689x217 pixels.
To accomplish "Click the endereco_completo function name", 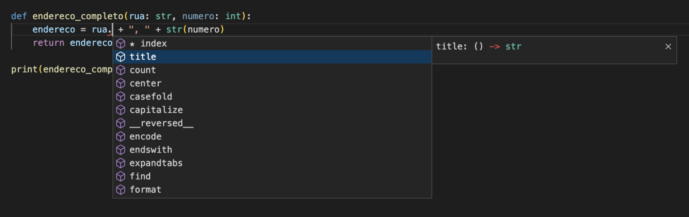I will click(79, 17).
